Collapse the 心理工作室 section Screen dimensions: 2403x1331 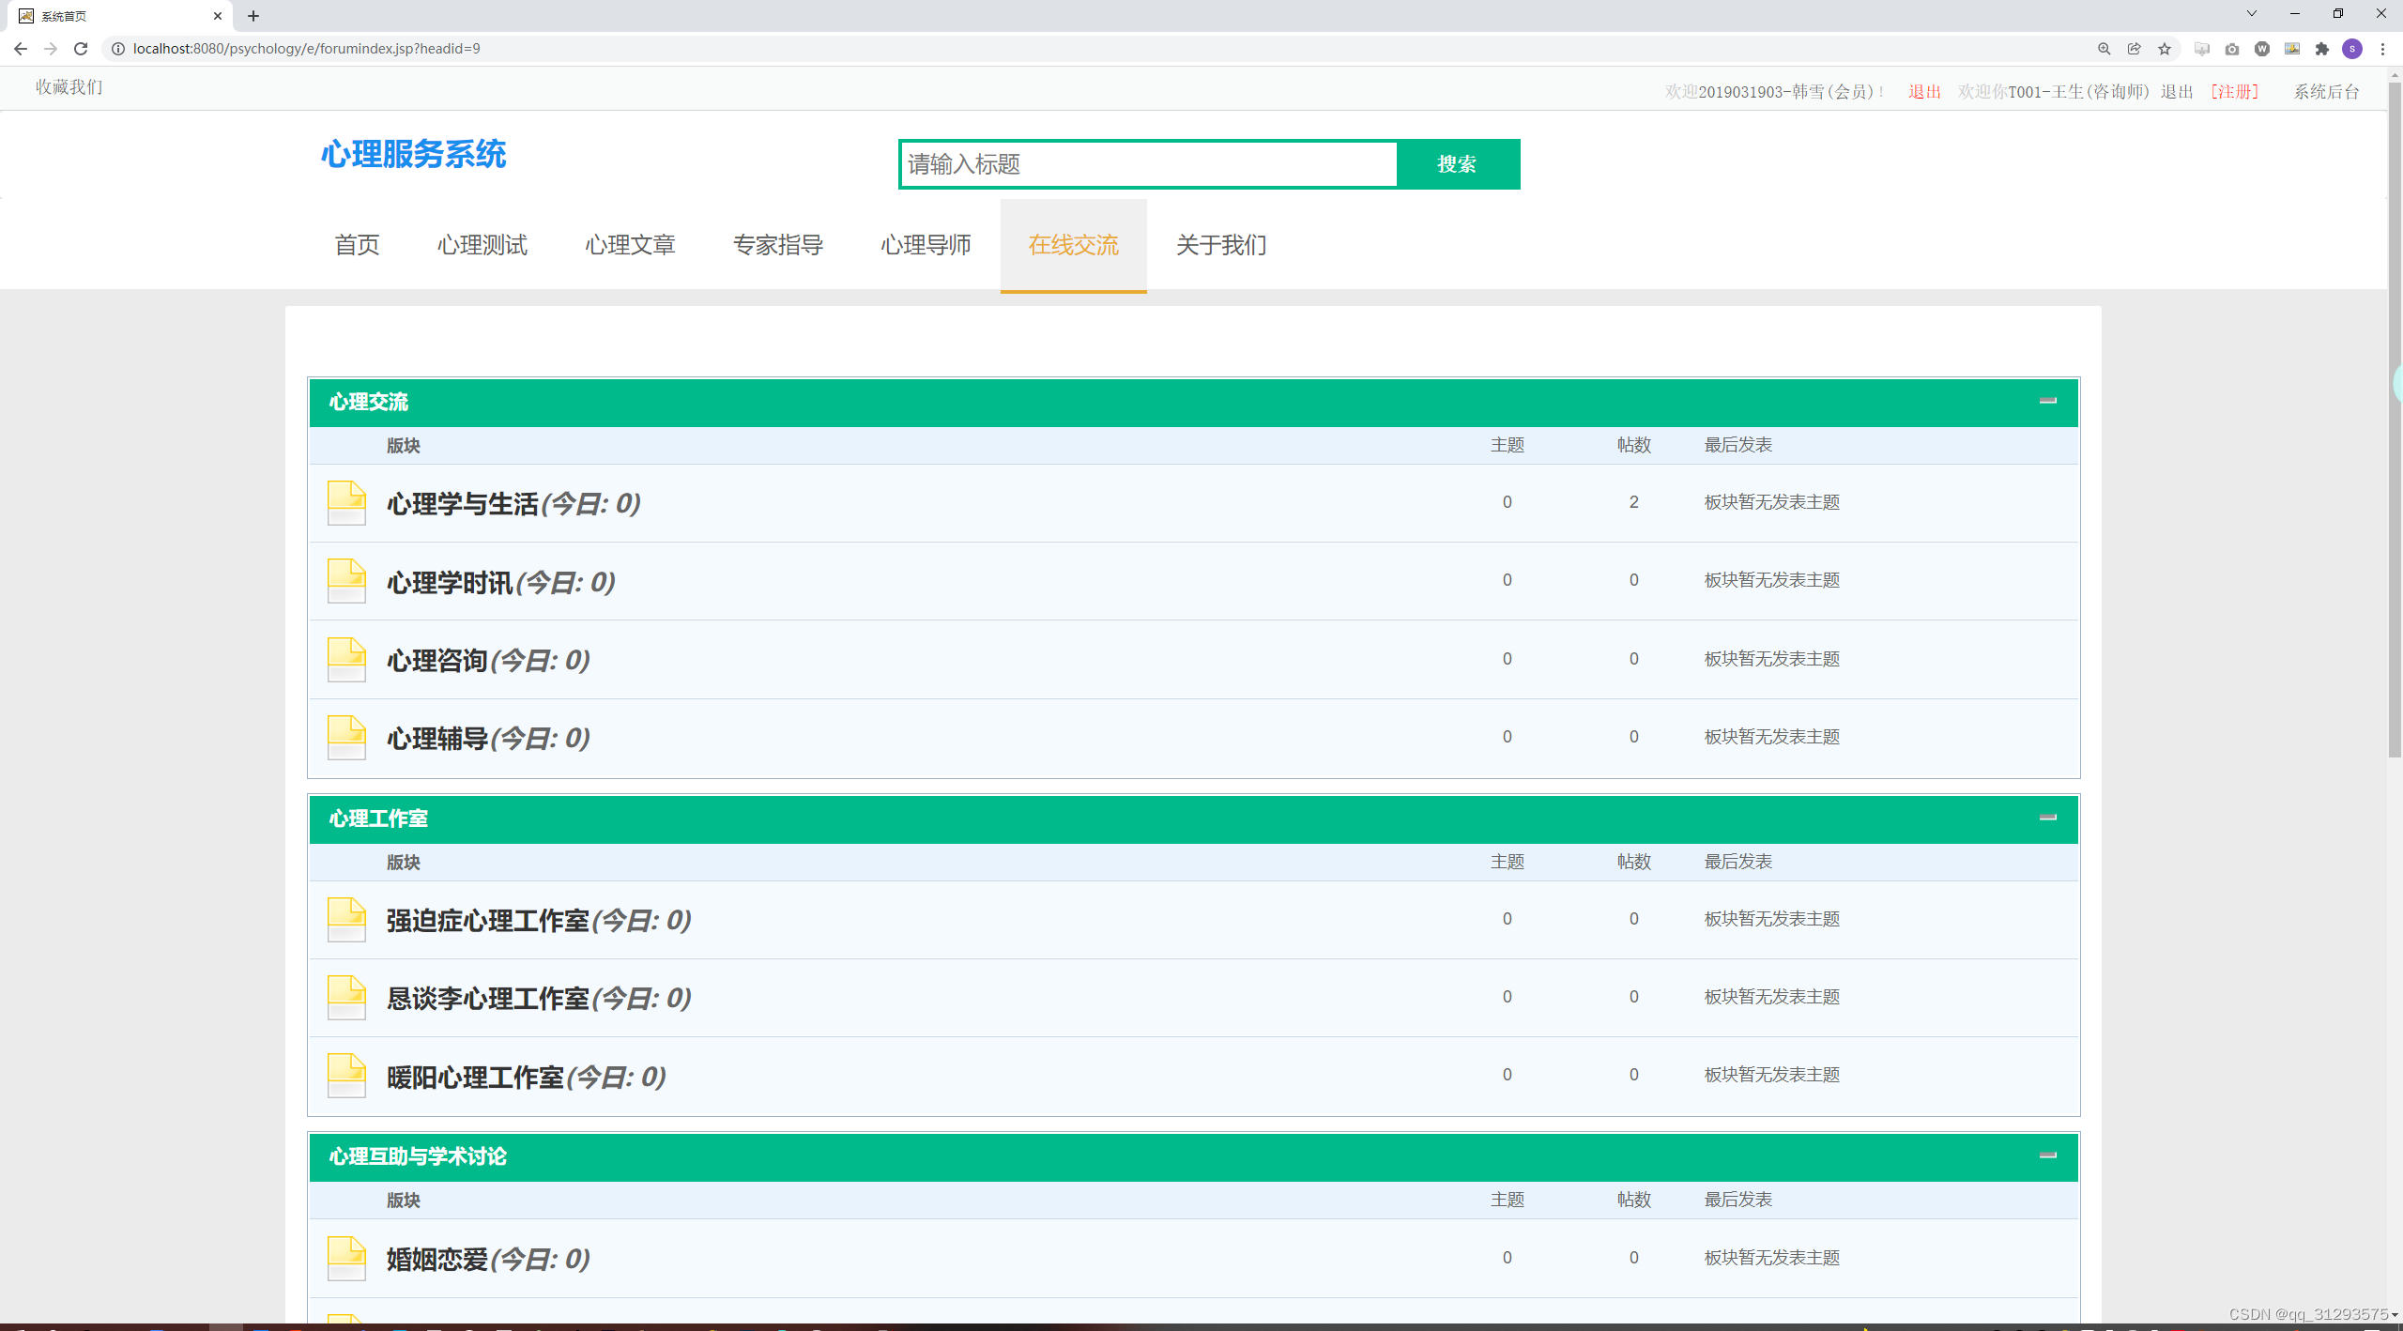pyautogui.click(x=2047, y=818)
